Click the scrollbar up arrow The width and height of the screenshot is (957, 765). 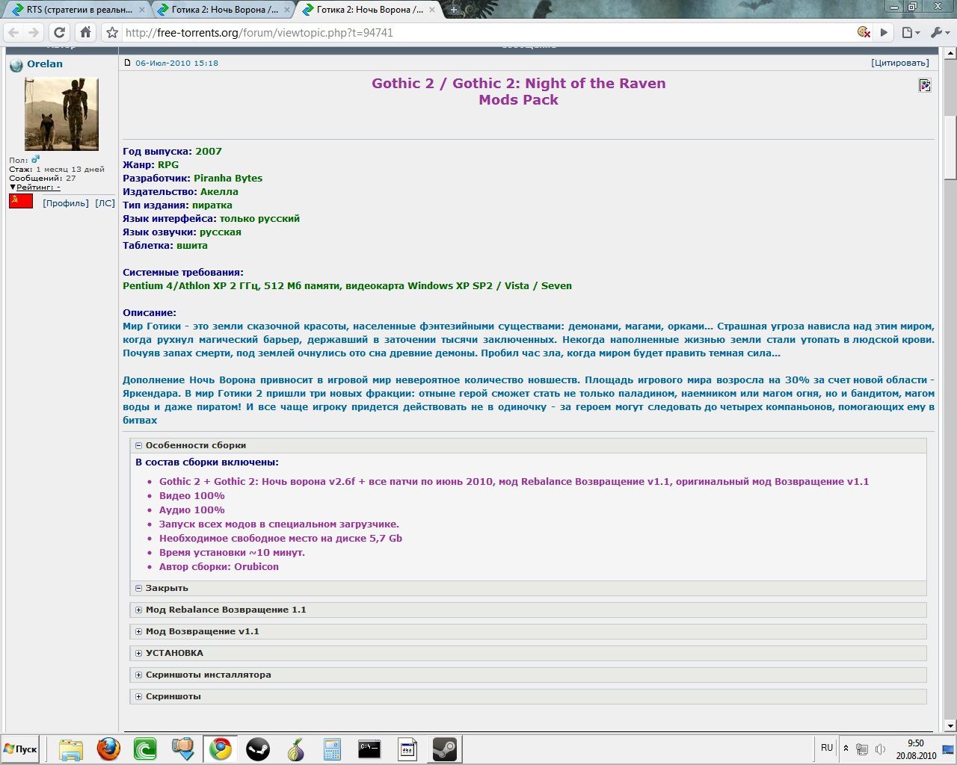coord(950,53)
